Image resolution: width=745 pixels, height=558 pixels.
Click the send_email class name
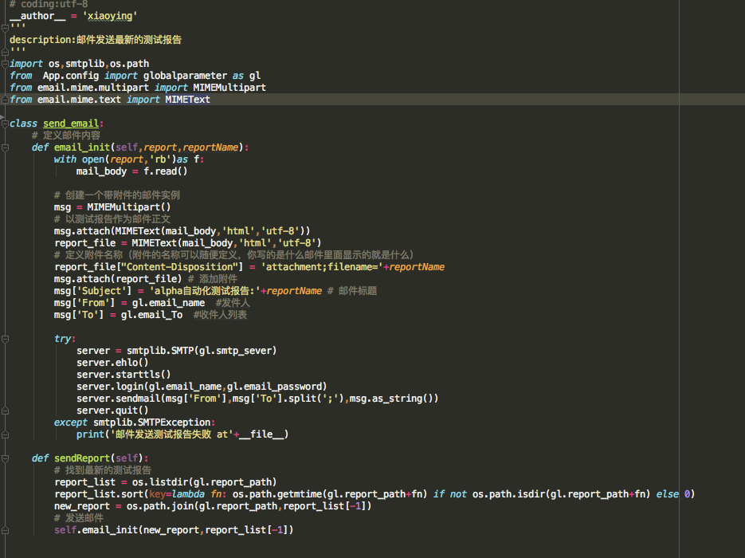tap(71, 124)
